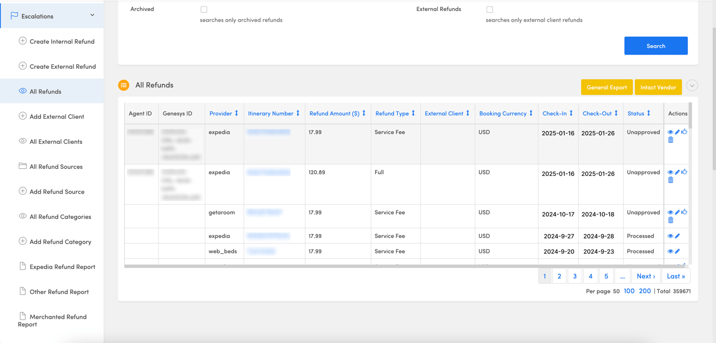Image resolution: width=716 pixels, height=343 pixels.
Task: Sort by External Client column
Action: (447, 113)
